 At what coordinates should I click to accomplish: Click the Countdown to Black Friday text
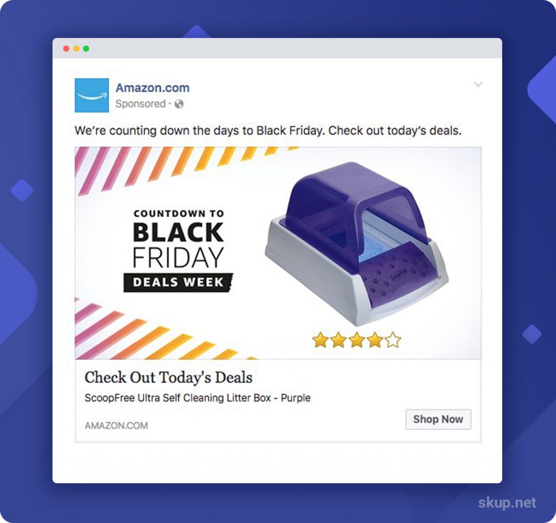[178, 239]
